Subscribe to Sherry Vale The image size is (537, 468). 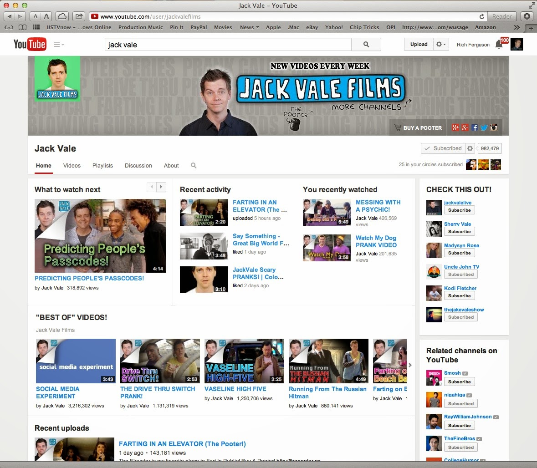pos(459,232)
